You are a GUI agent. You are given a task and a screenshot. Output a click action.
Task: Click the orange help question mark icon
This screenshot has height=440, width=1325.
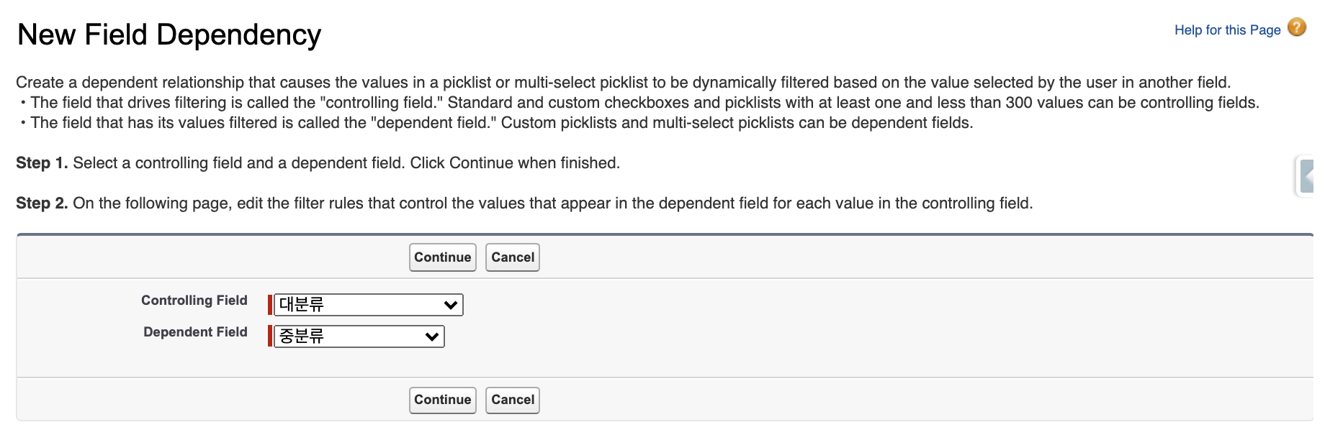(1296, 28)
